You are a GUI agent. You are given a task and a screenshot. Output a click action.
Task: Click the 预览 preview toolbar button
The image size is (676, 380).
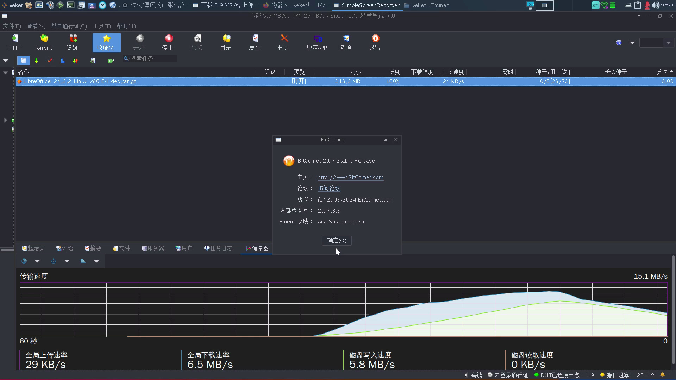click(196, 43)
